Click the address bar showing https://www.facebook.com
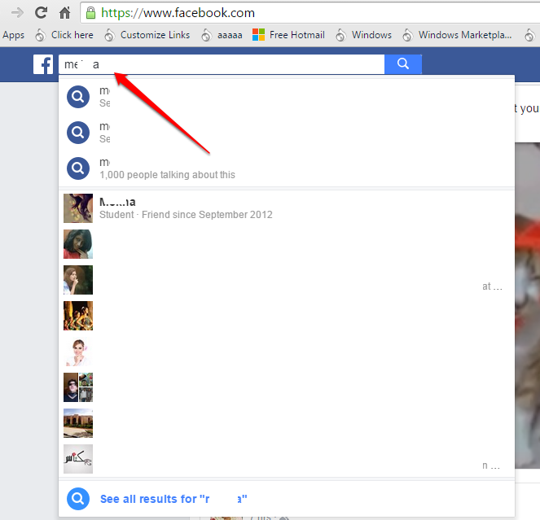 tap(310, 13)
